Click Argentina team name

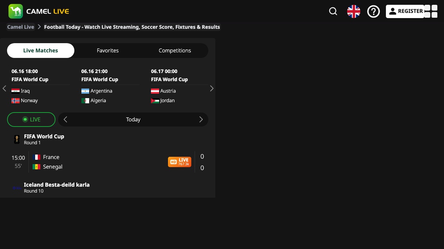(x=101, y=91)
